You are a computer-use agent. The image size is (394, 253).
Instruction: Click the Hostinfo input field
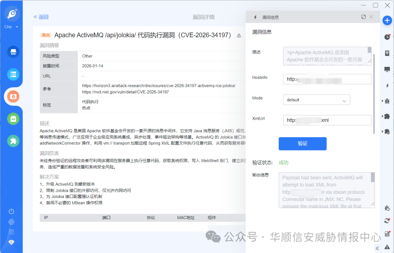click(x=327, y=79)
